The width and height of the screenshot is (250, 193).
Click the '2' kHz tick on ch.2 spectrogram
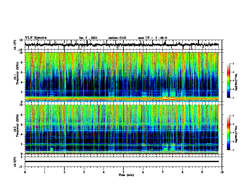(x=22, y=144)
